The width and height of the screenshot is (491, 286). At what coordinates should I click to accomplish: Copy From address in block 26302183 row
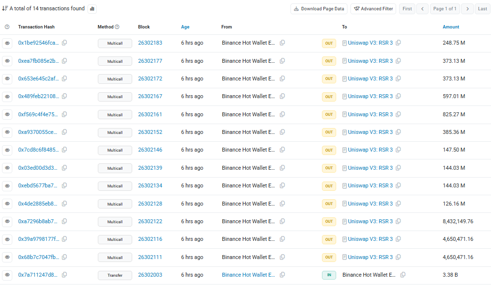point(283,43)
